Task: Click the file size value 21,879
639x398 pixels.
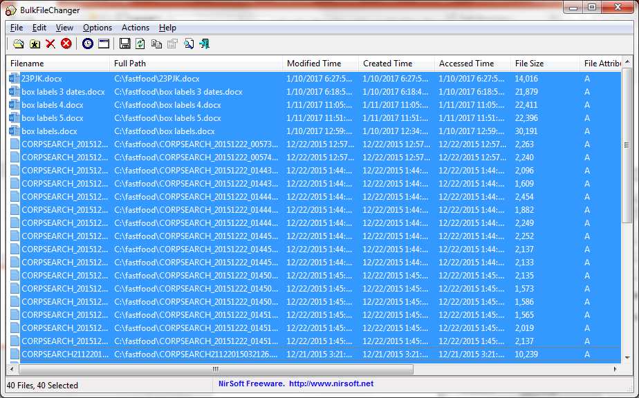Action: tap(526, 92)
